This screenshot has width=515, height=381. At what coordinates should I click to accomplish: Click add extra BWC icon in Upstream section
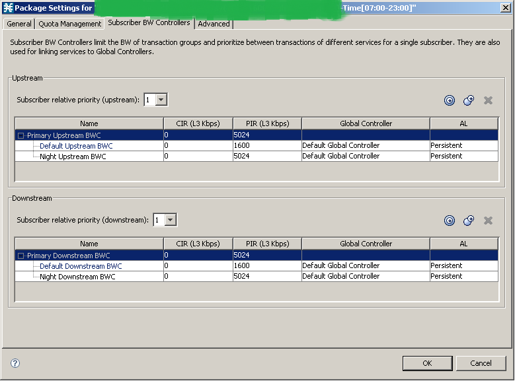tap(469, 100)
